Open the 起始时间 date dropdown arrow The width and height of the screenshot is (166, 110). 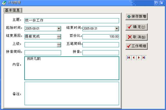(59, 28)
